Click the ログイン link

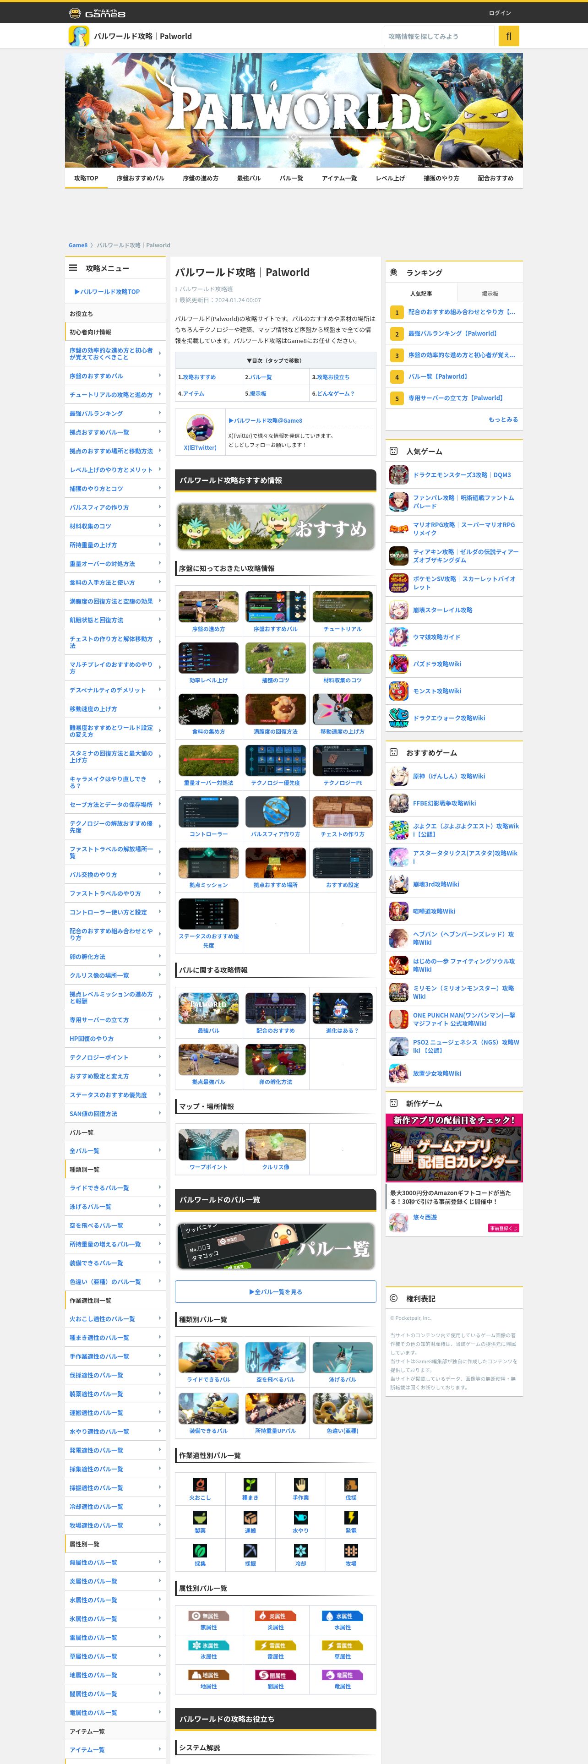500,13
